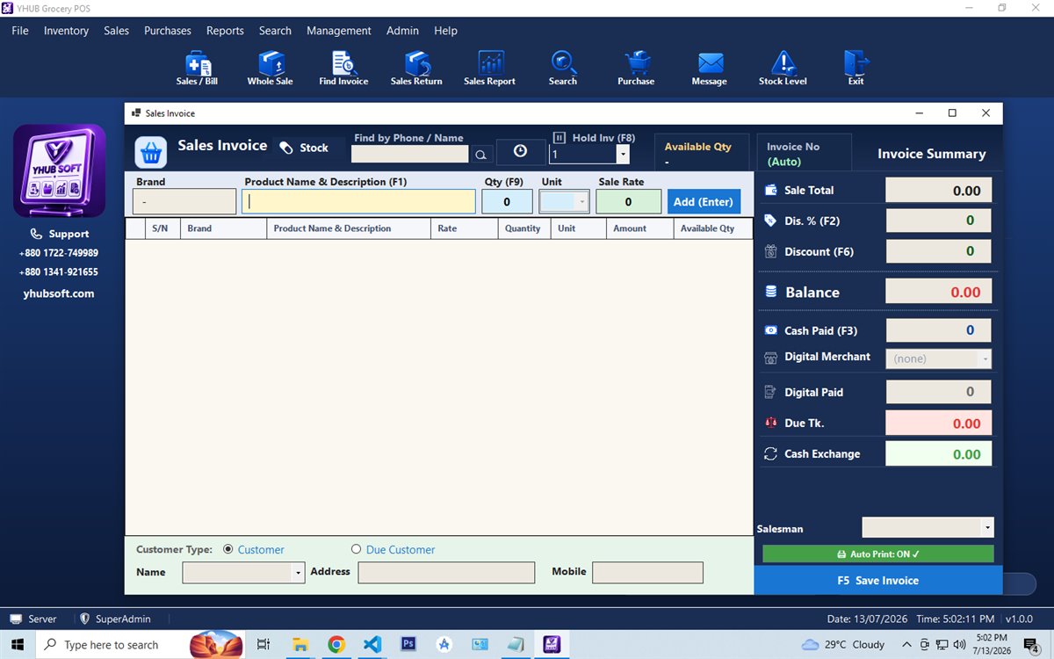Open the Management menu
1054x659 pixels.
click(339, 31)
